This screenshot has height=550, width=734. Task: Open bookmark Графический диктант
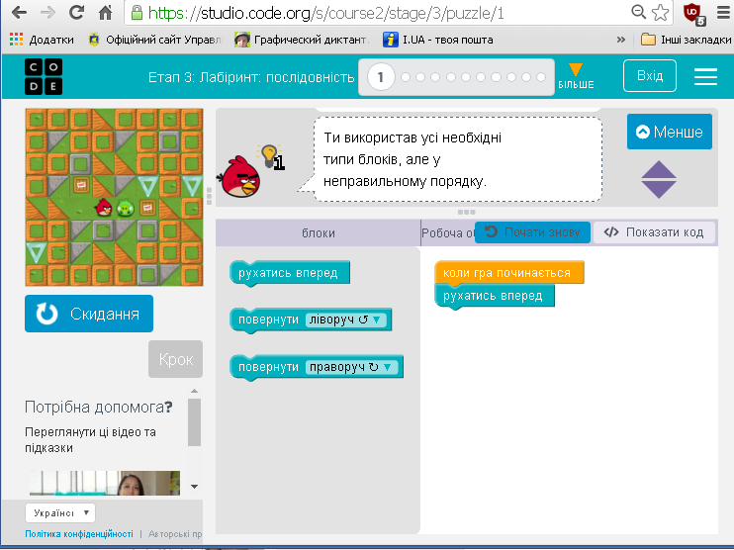tap(302, 40)
